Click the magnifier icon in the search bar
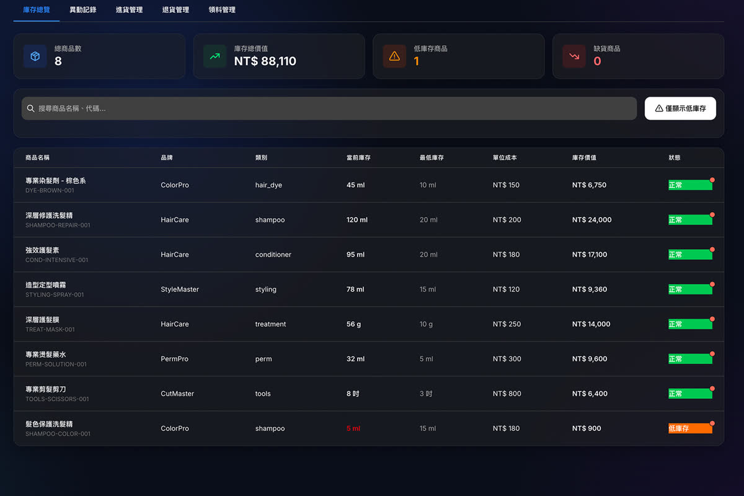Screen dimensions: 744x496 pyautogui.click(x=31, y=108)
